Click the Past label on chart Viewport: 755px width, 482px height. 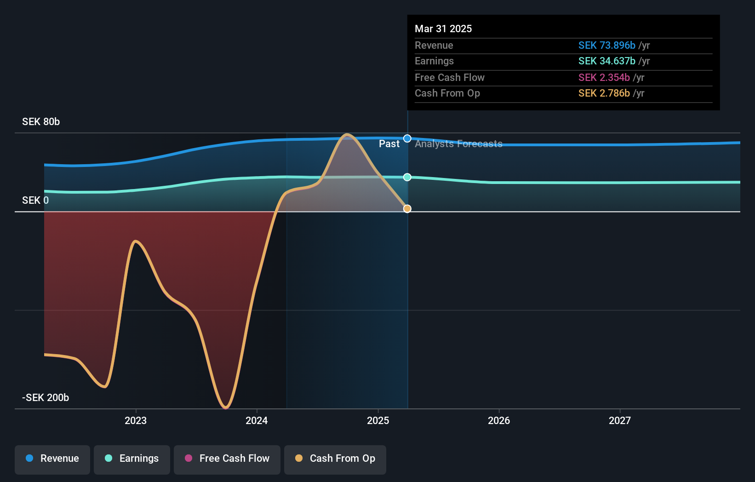[x=389, y=144]
